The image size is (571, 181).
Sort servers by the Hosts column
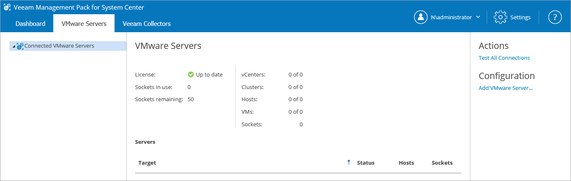pos(406,163)
